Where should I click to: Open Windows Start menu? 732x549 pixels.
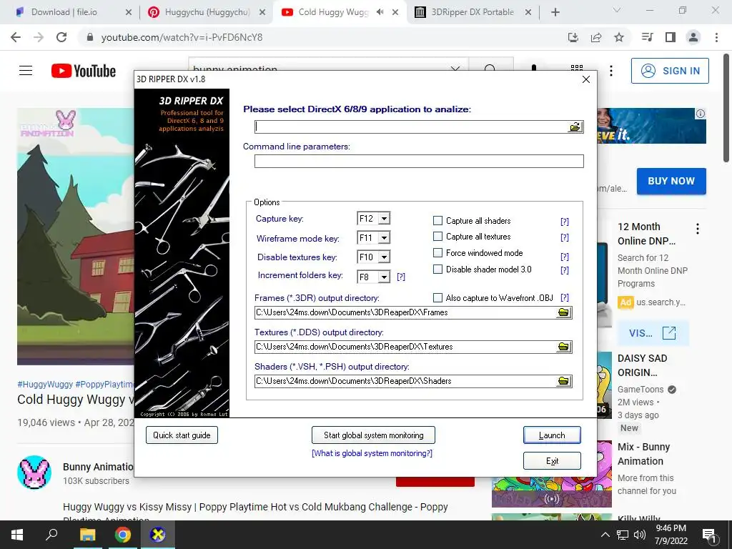(17, 535)
